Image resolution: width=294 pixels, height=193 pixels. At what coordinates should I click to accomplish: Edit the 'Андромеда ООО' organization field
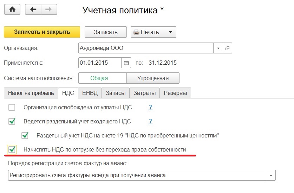pyautogui.click(x=146, y=48)
